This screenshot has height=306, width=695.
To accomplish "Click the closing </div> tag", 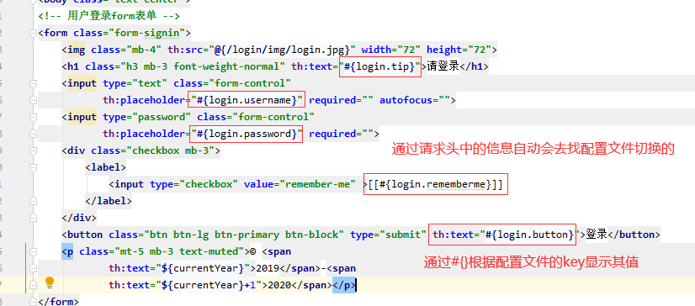I will click(x=79, y=218).
